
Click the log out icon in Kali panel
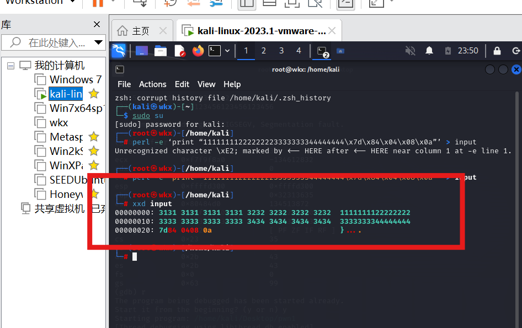click(516, 51)
